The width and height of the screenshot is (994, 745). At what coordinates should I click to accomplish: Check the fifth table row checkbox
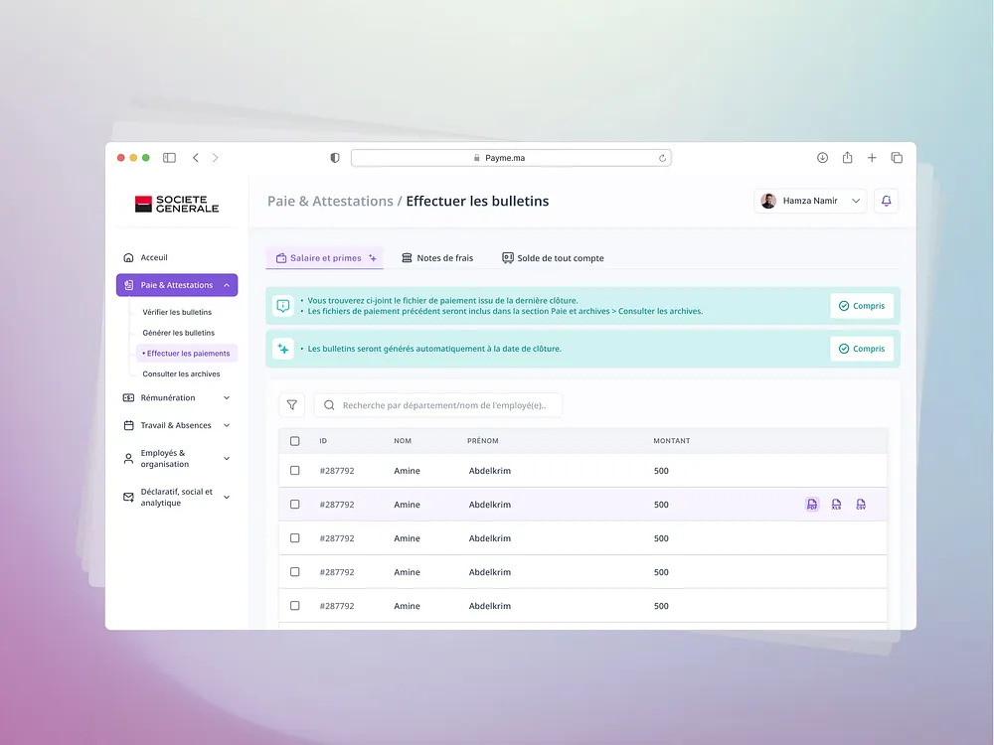pos(295,606)
